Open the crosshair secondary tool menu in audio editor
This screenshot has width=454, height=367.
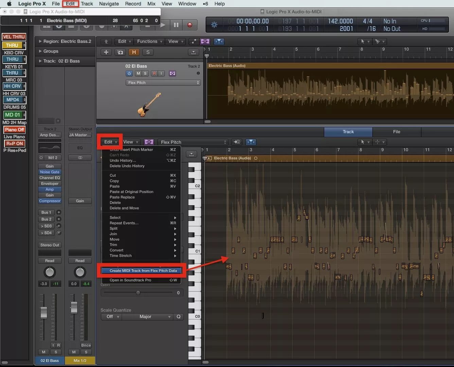pos(379,142)
